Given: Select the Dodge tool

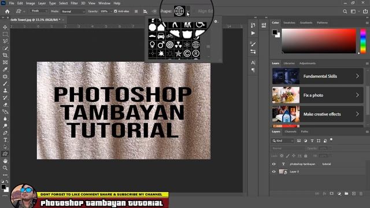Looking at the screenshot, I should point(5,126).
